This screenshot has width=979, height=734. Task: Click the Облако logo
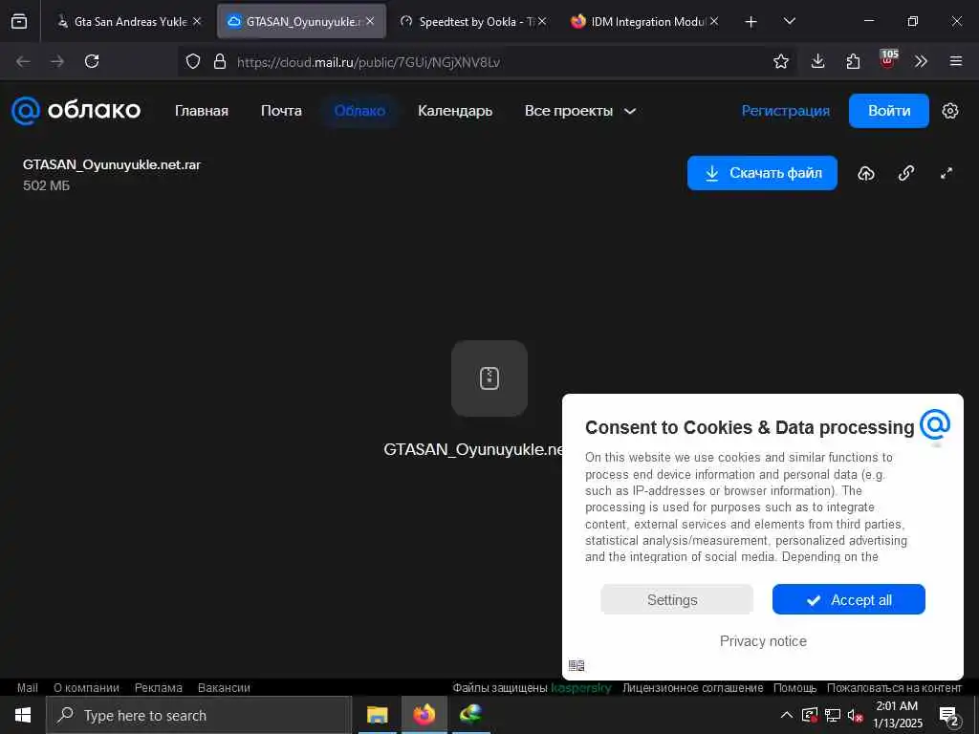click(76, 111)
